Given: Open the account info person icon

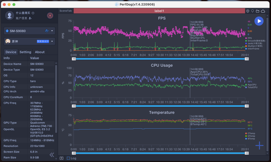Looking at the screenshot, I should pyautogui.click(x=30, y=18).
